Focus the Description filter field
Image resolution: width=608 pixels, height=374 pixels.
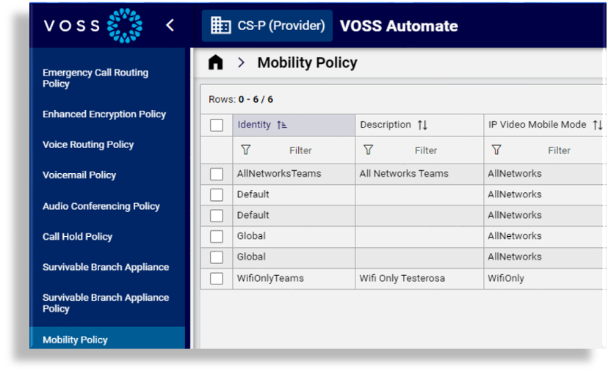pyautogui.click(x=426, y=150)
